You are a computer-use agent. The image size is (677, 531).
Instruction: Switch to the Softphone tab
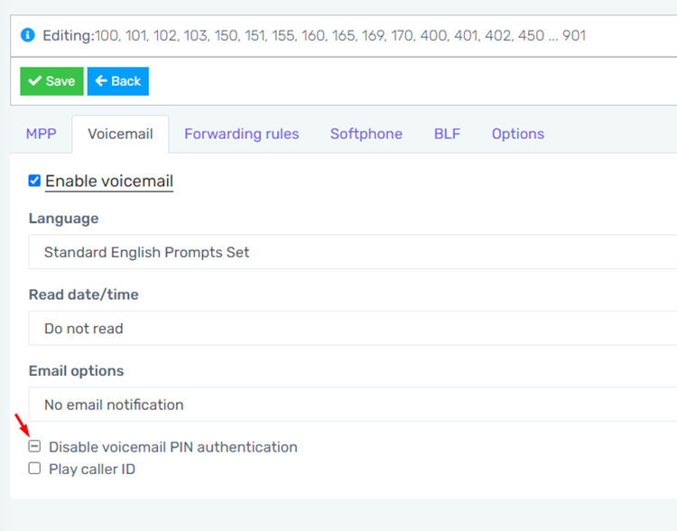tap(366, 134)
